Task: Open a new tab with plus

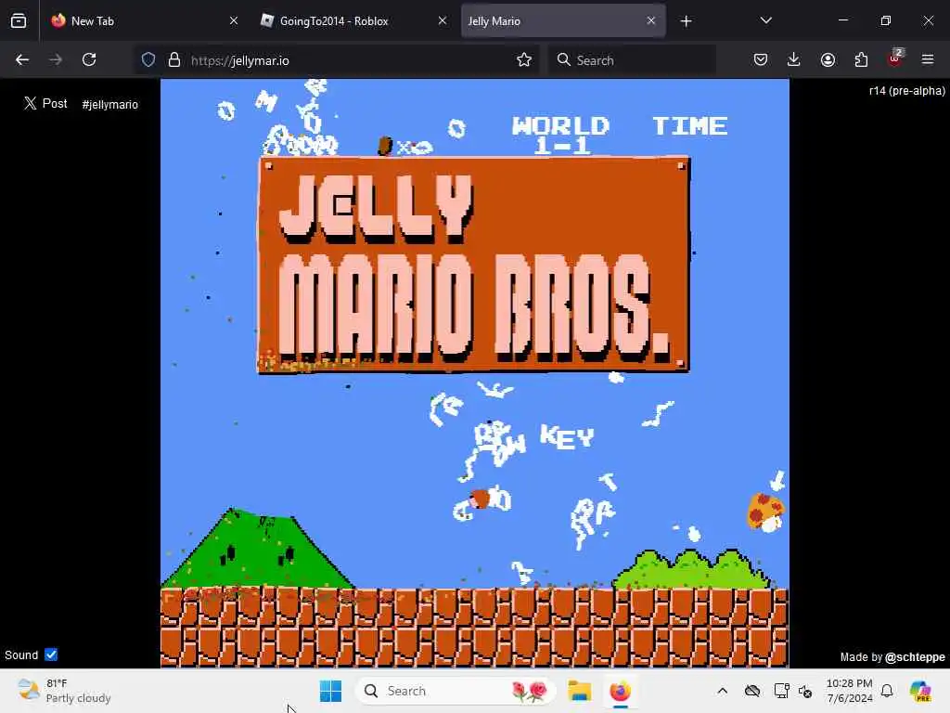Action: (x=686, y=21)
